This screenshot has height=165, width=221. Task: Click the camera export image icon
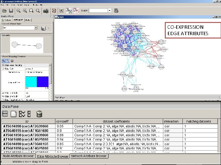[46, 11]
